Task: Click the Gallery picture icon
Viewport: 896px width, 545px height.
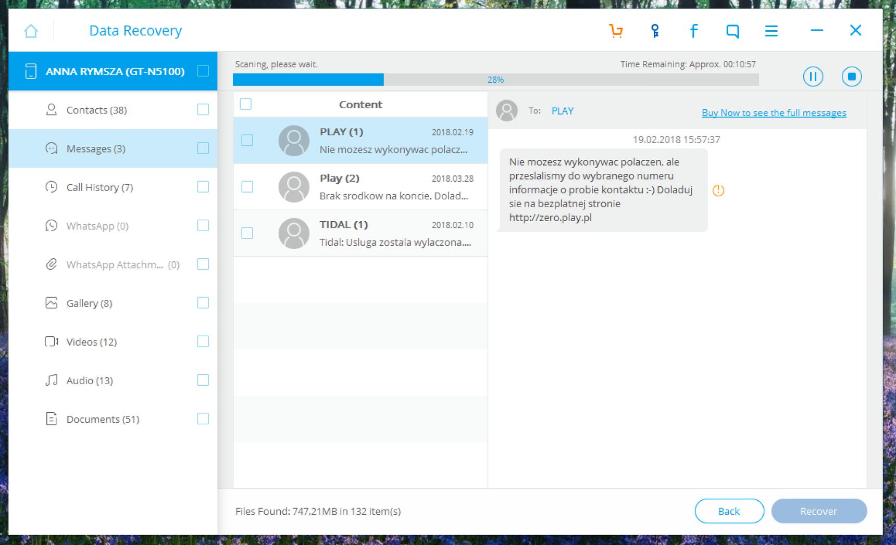Action: (x=51, y=303)
